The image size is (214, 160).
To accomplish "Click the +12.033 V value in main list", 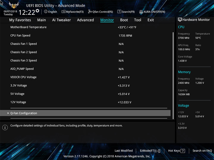I will click(125, 102).
